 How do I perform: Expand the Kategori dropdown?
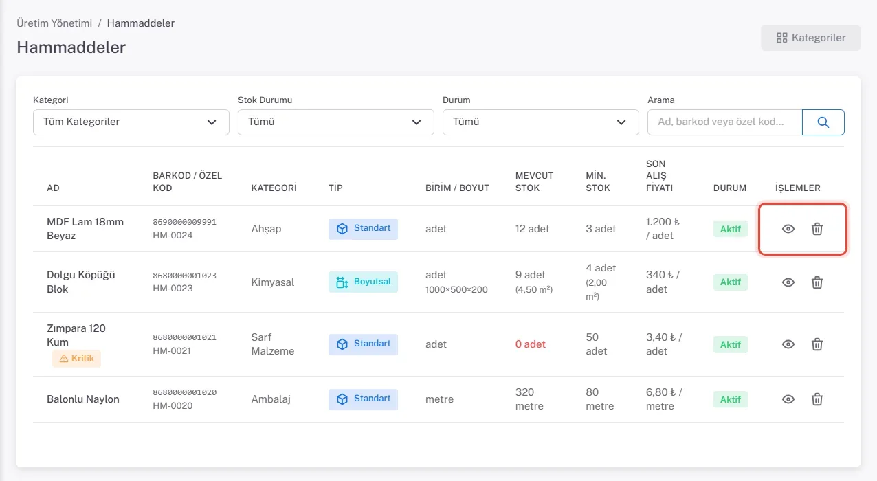(131, 122)
